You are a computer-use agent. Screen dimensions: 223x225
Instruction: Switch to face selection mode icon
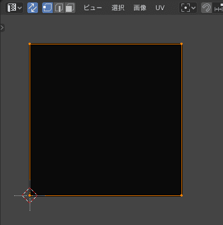pos(70,8)
